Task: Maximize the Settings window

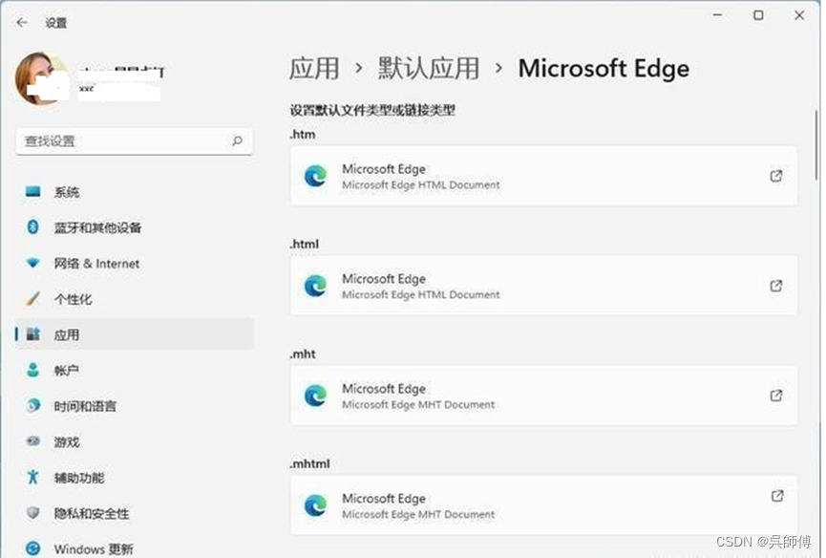Action: (758, 15)
